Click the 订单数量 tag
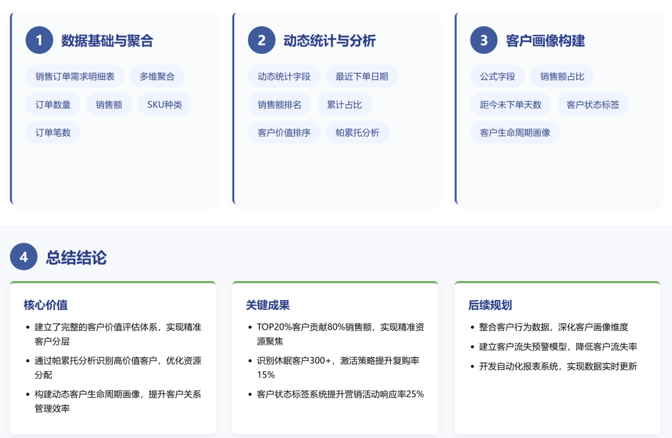672x438 pixels. (x=53, y=104)
